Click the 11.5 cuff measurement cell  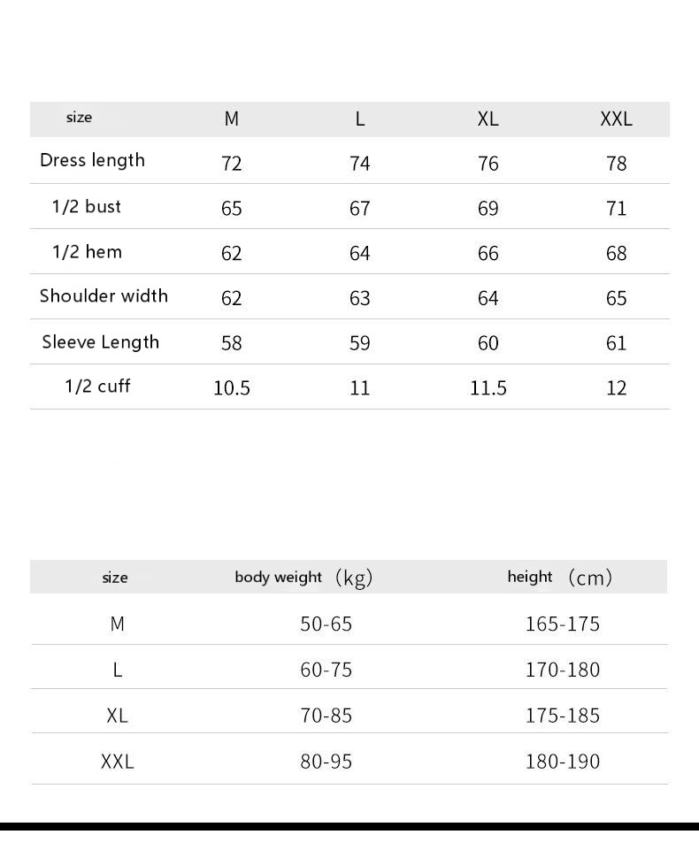click(x=488, y=388)
